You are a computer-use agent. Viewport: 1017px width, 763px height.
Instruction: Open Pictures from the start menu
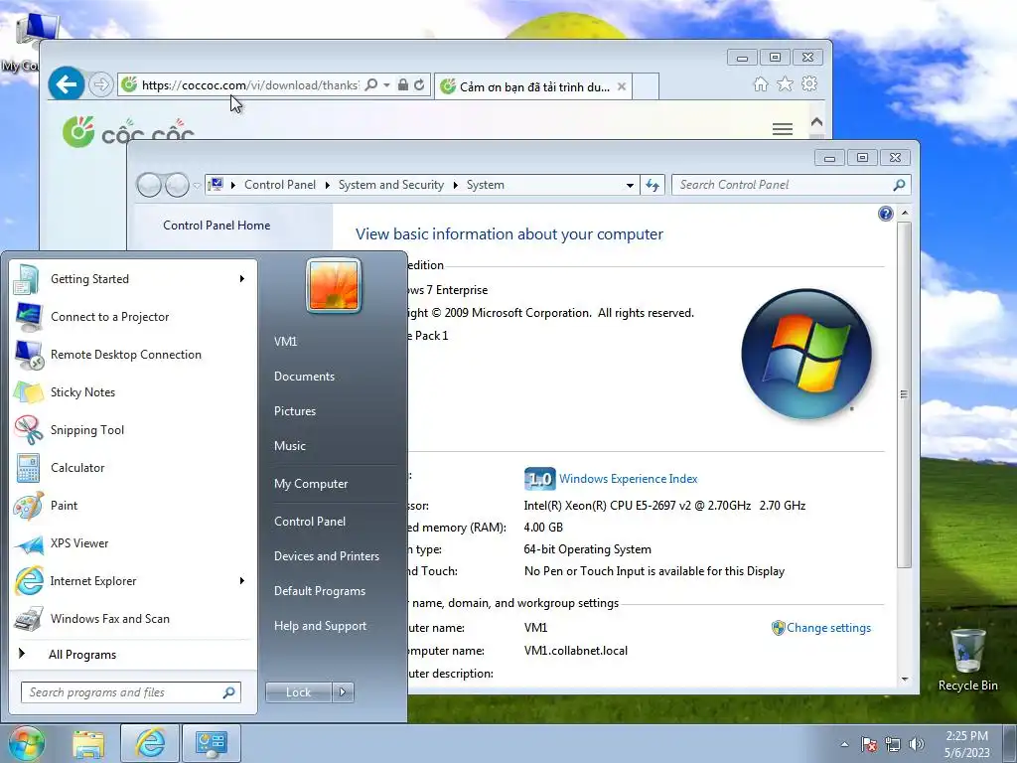coord(295,411)
